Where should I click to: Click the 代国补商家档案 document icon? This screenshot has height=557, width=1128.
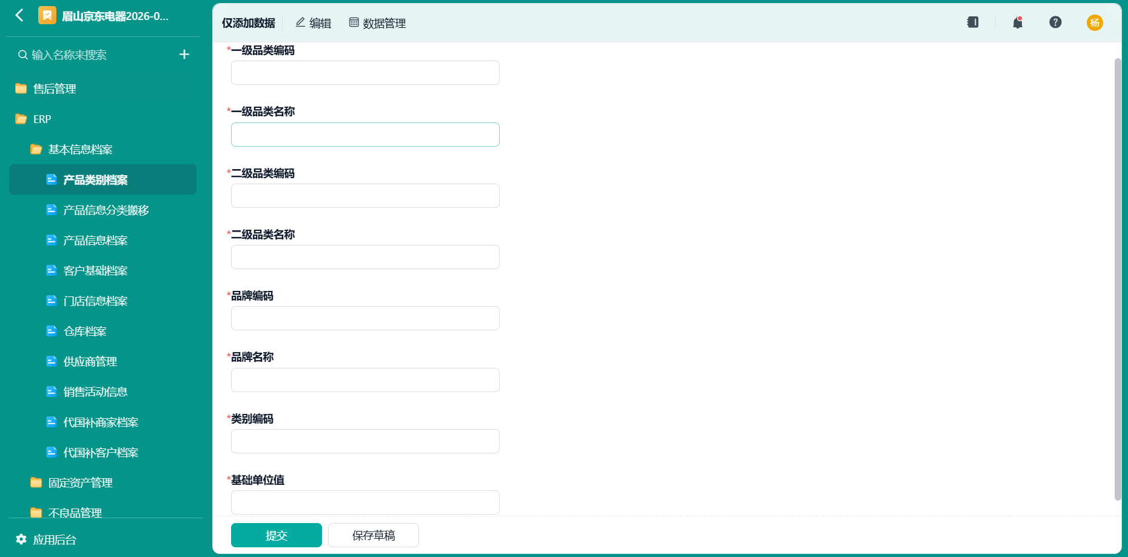pos(52,422)
